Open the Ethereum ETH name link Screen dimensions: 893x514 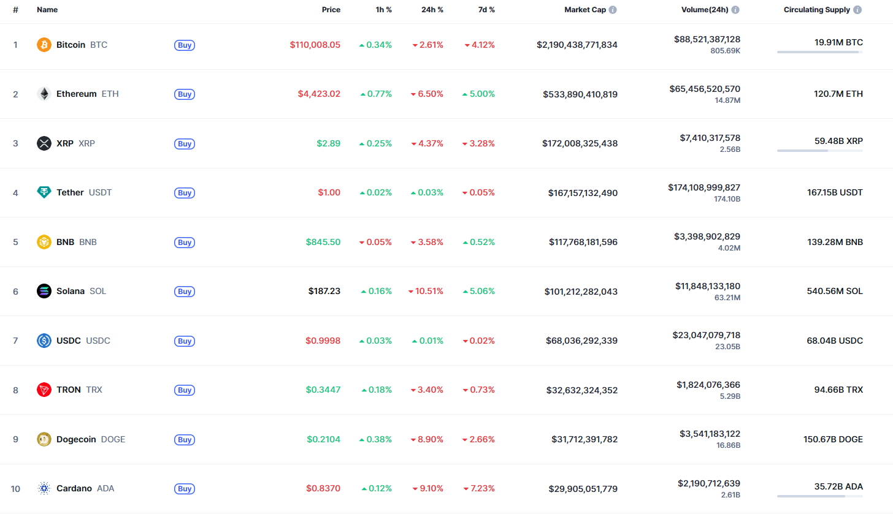[x=88, y=94]
